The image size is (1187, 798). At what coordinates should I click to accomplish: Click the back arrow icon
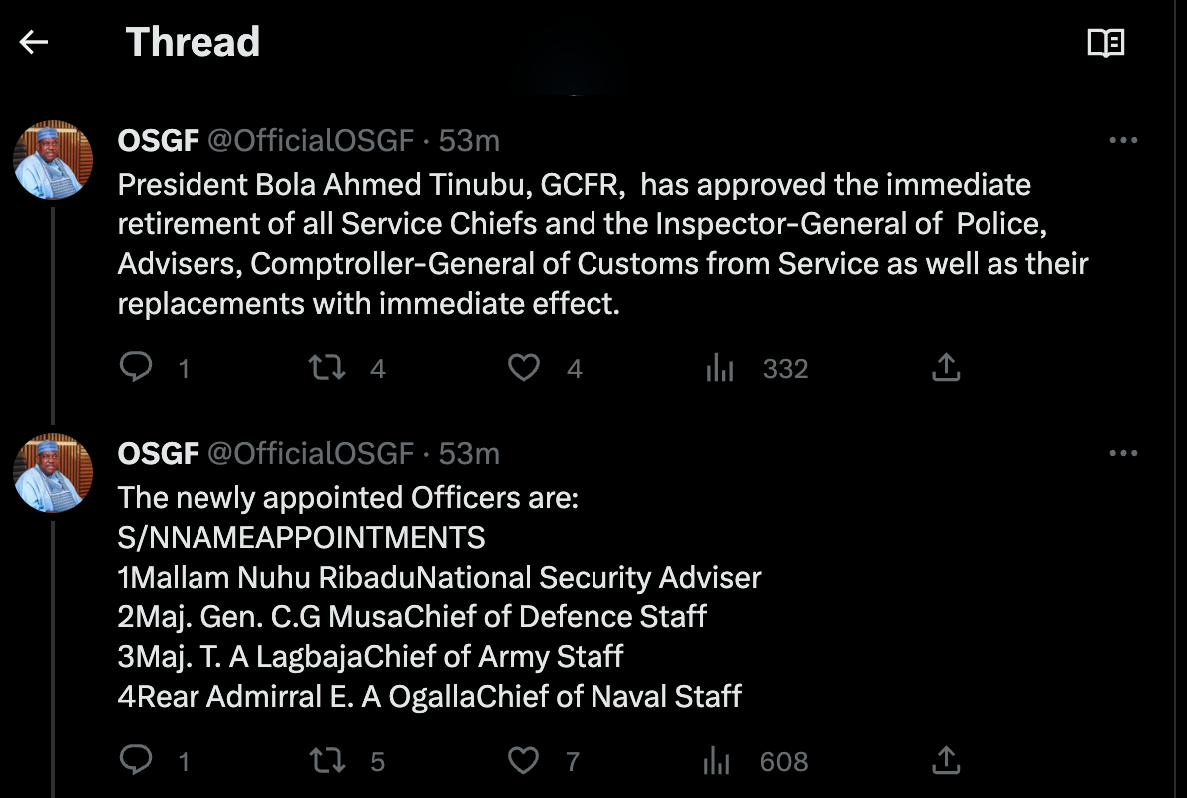[34, 42]
